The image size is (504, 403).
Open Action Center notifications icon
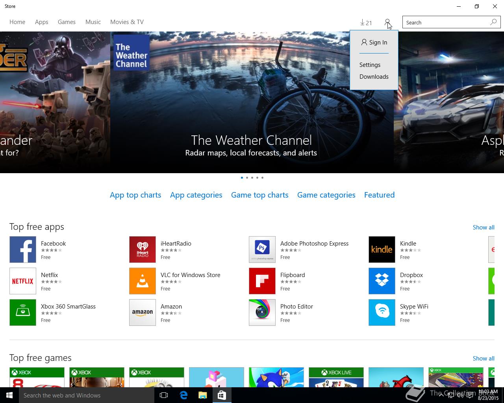tap(470, 395)
